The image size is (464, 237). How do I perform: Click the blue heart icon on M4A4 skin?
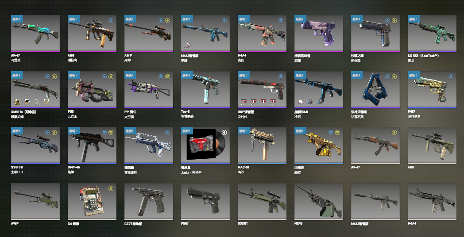click(x=281, y=20)
